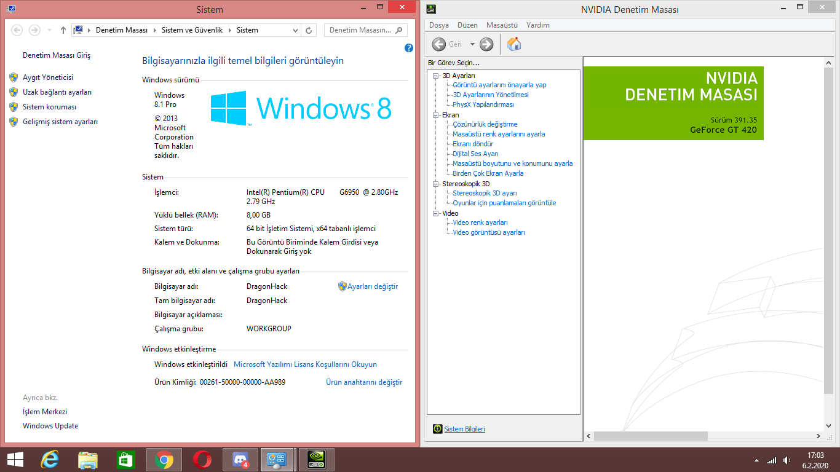Screen dimensions: 840x472
Task: Read Microsoft Yazılımı Lisans Koşullarını Okuyun
Action: pos(305,364)
